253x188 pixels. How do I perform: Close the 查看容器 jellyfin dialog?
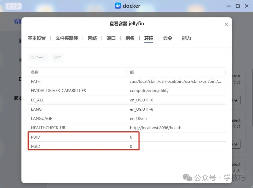(x=226, y=24)
